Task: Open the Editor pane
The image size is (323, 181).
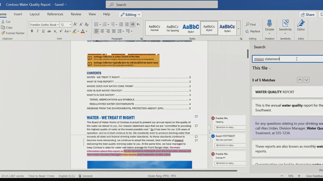Action: (x=301, y=25)
